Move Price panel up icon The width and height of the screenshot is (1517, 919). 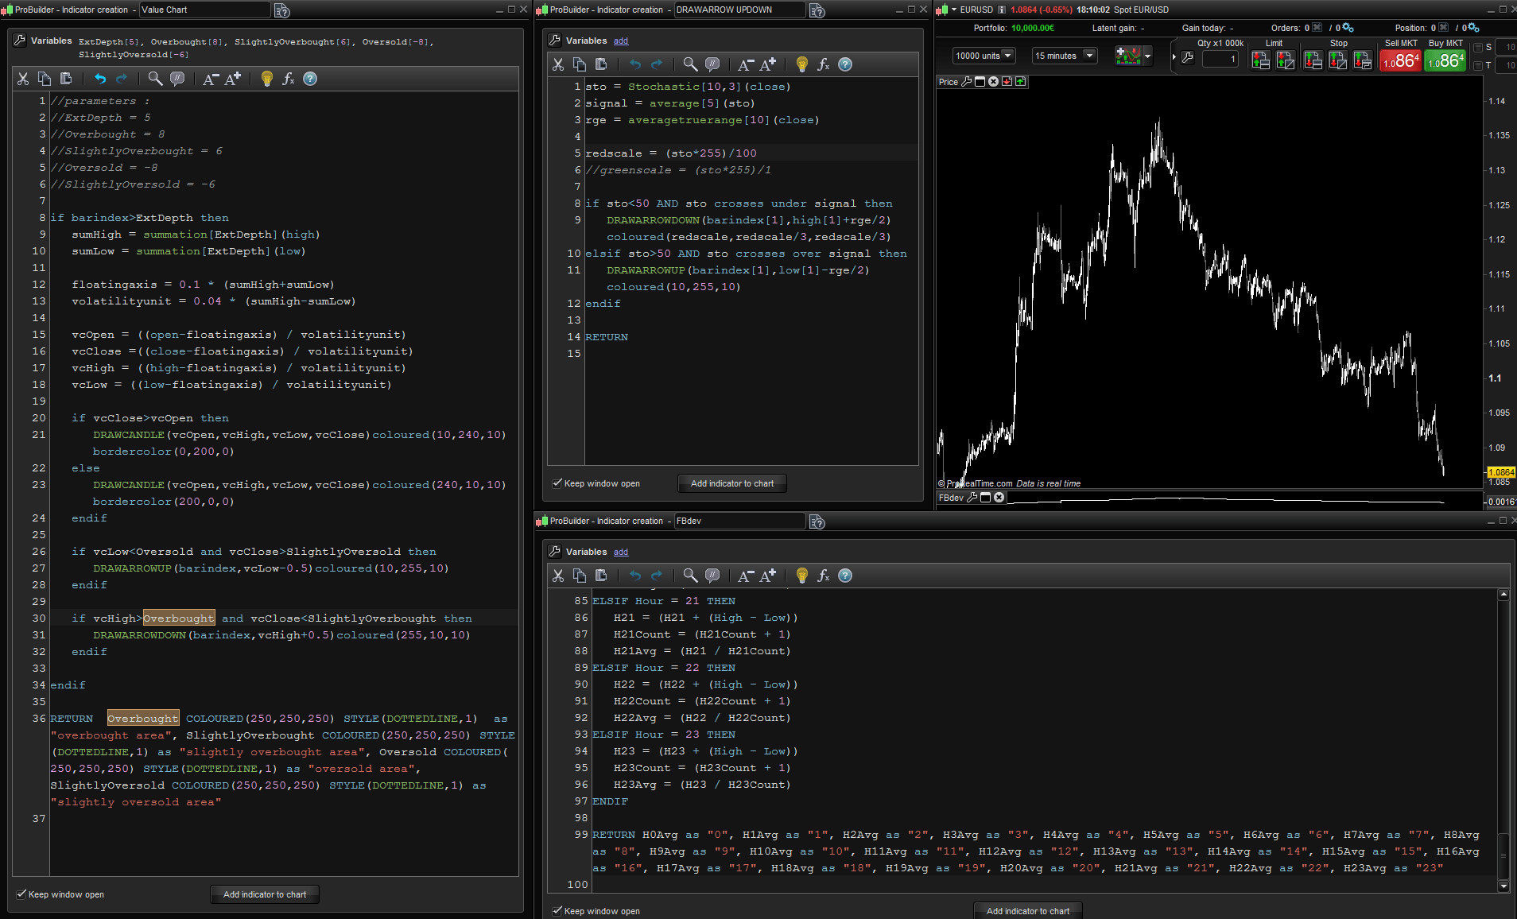1021,82
